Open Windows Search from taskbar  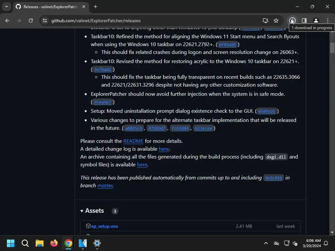(25, 243)
